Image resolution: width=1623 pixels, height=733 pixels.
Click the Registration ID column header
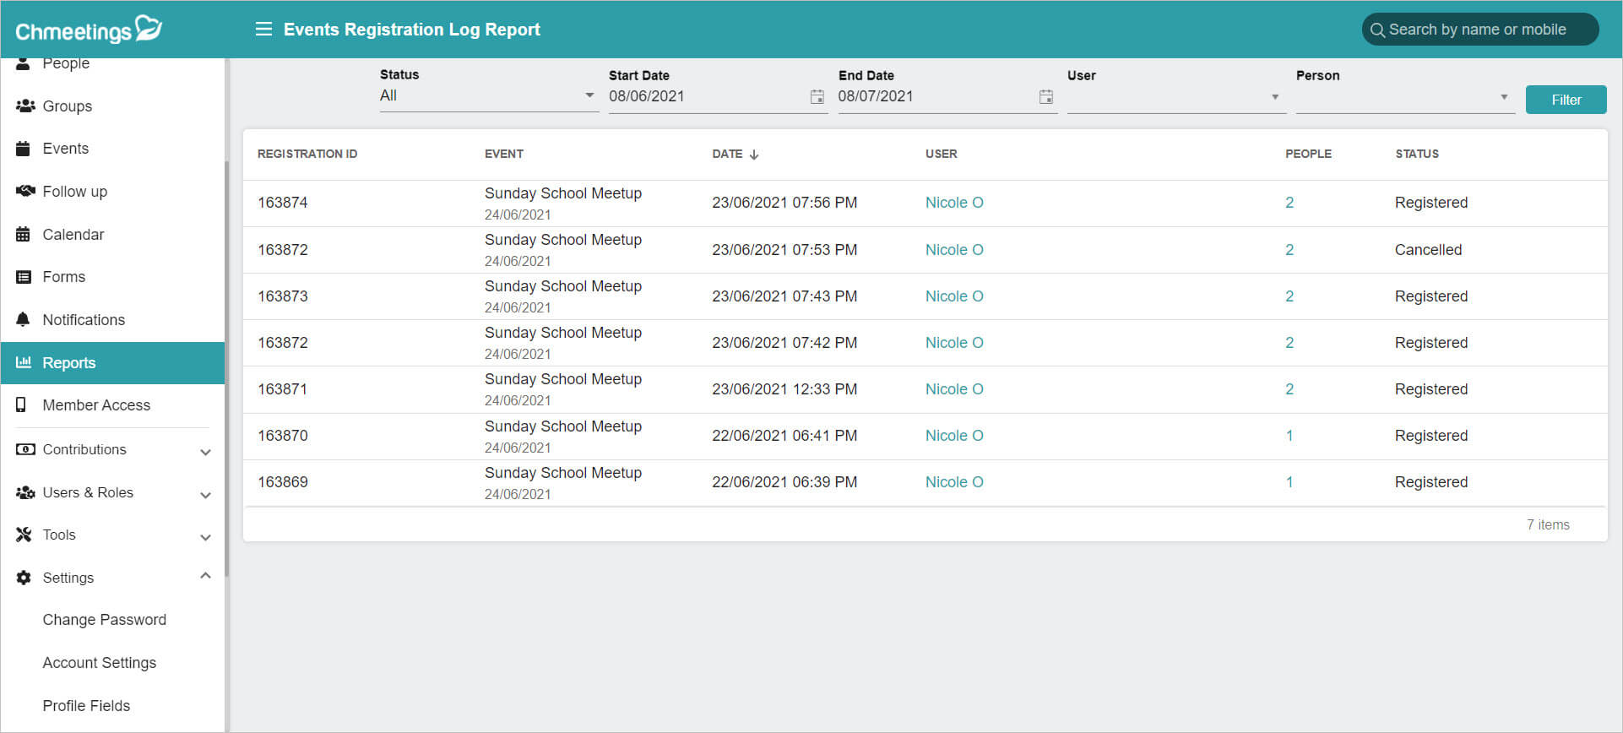point(307,154)
